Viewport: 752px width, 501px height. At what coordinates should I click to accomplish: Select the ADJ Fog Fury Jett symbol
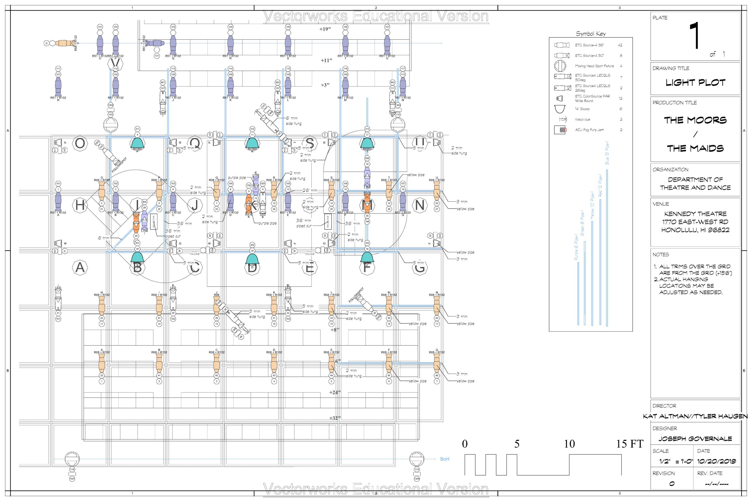pyautogui.click(x=560, y=130)
